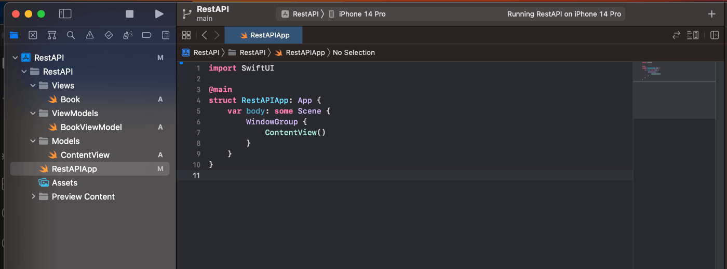Select the Views folder row
Screen dimensions: 727x269
click(90, 86)
